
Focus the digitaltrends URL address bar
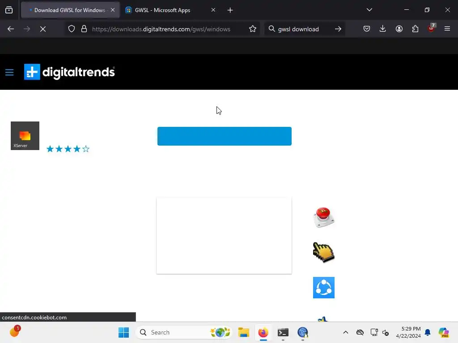[161, 29]
